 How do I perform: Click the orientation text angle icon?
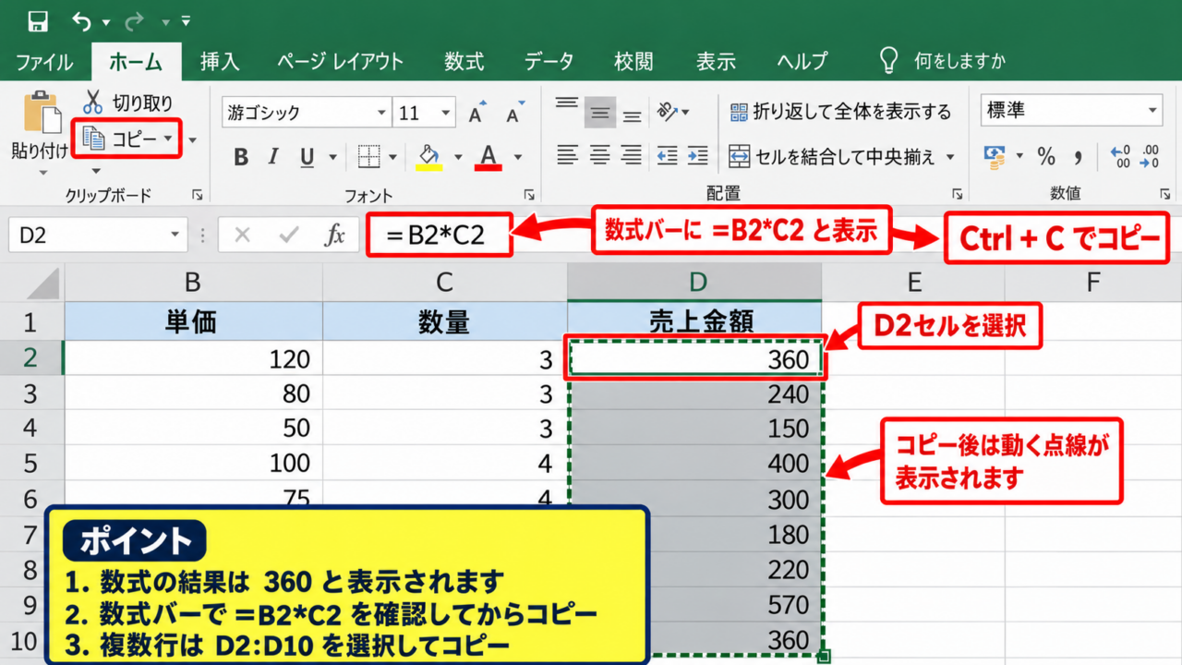[669, 113]
